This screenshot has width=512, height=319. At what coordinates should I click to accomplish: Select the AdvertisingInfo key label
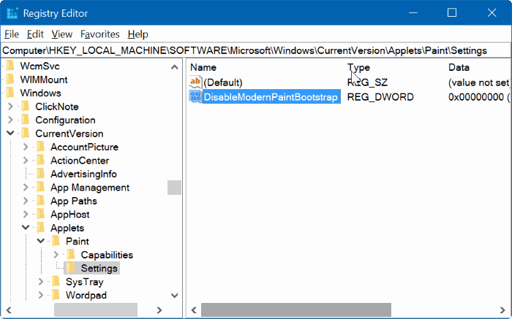pyautogui.click(x=83, y=174)
